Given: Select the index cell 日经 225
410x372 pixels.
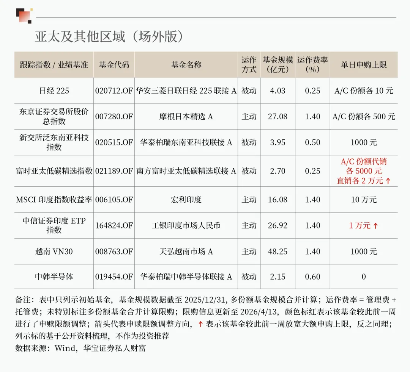Looking at the screenshot, I should coord(54,91).
